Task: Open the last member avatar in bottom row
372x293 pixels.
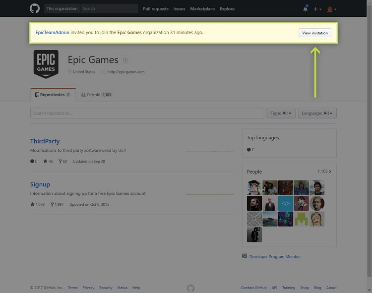Action: (x=254, y=234)
